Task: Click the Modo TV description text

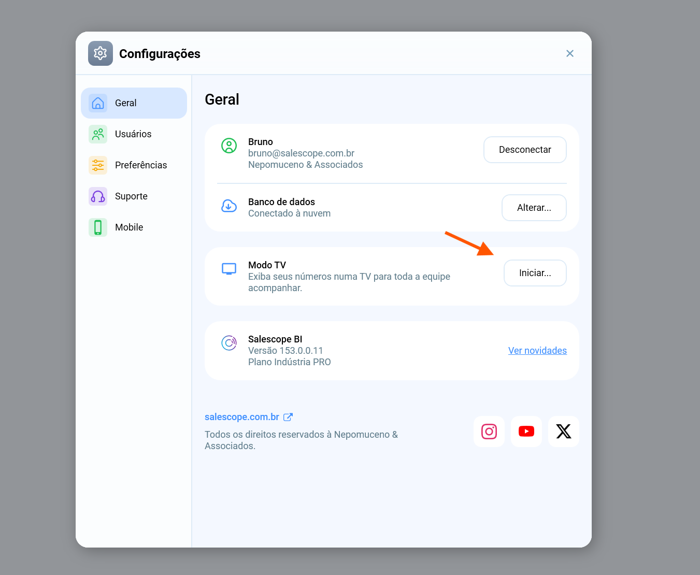Action: click(x=349, y=282)
